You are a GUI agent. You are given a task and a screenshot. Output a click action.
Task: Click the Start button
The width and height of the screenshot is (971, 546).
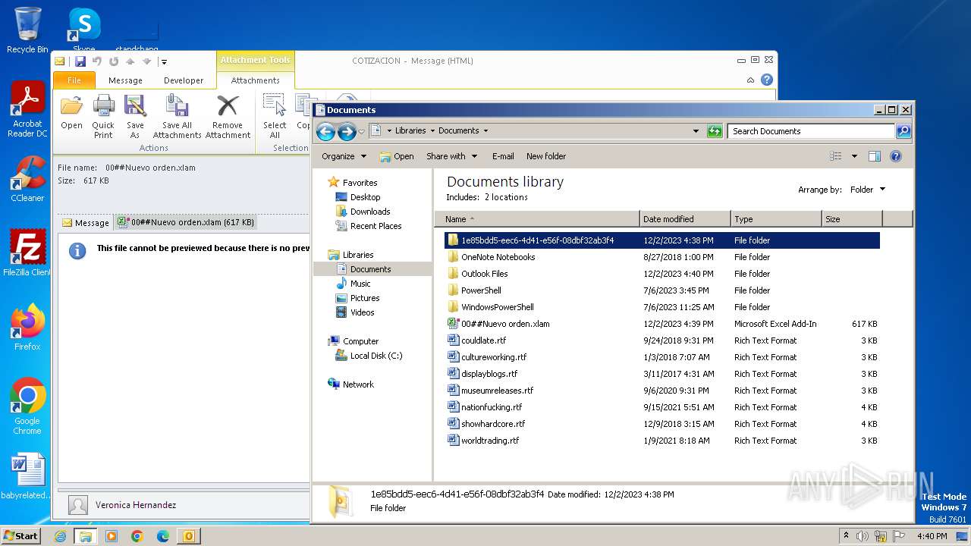[x=20, y=536]
